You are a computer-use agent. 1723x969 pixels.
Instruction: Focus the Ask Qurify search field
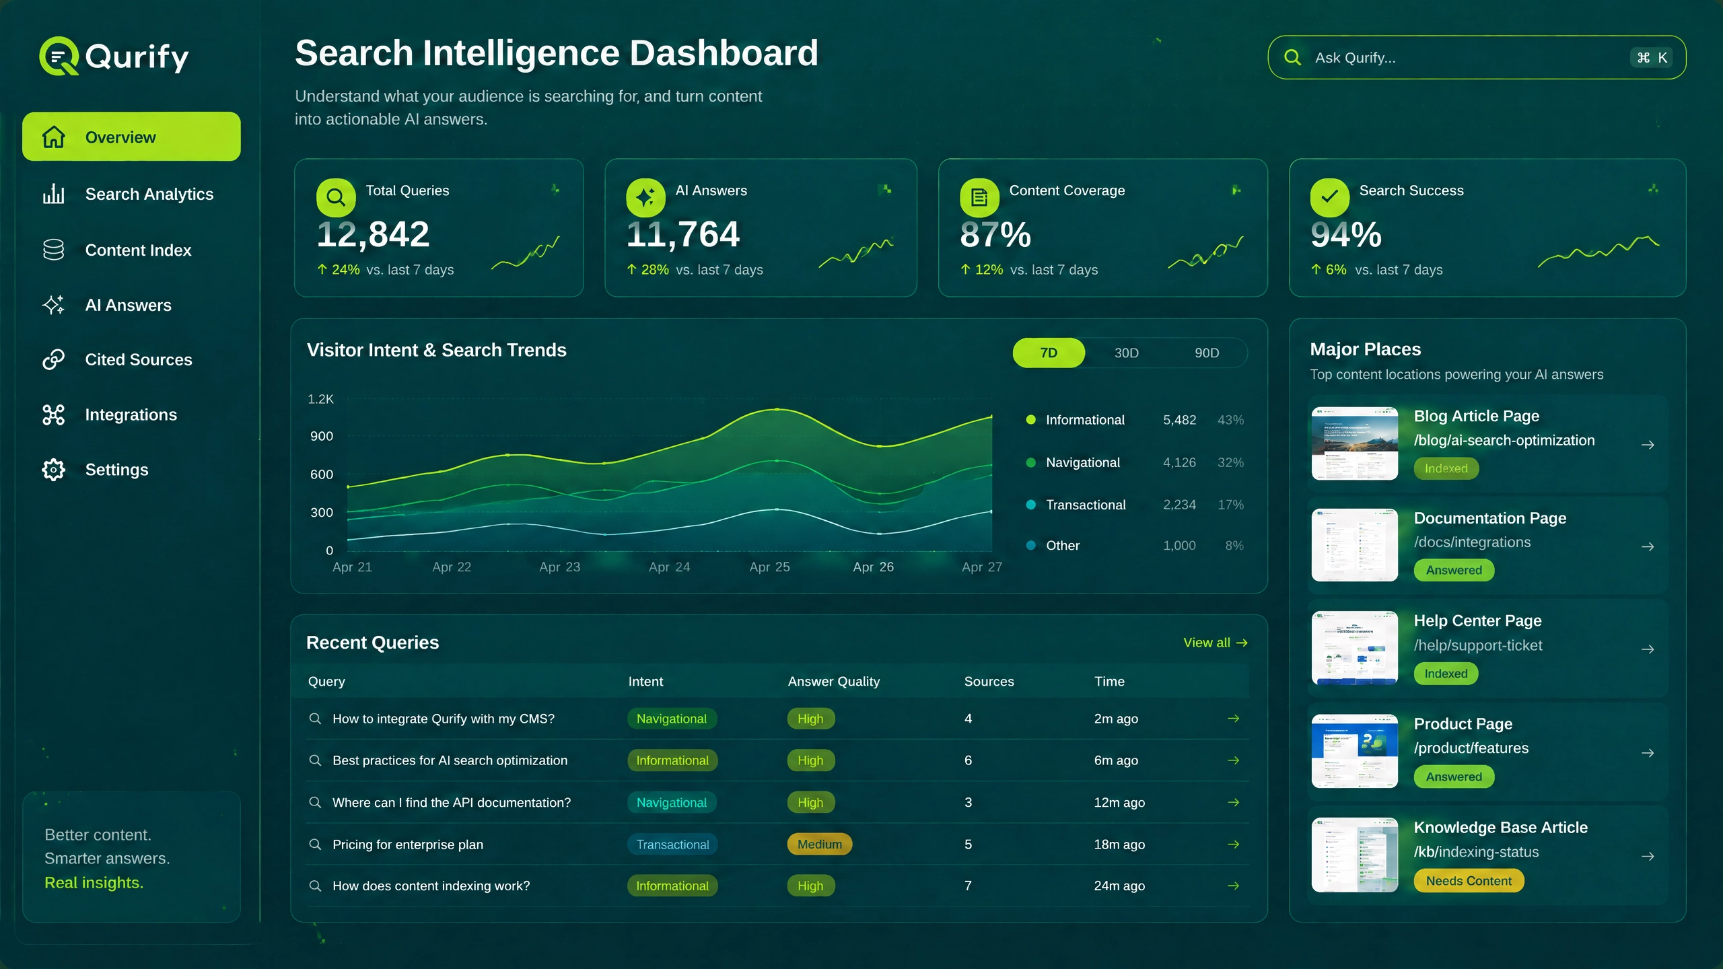1477,57
